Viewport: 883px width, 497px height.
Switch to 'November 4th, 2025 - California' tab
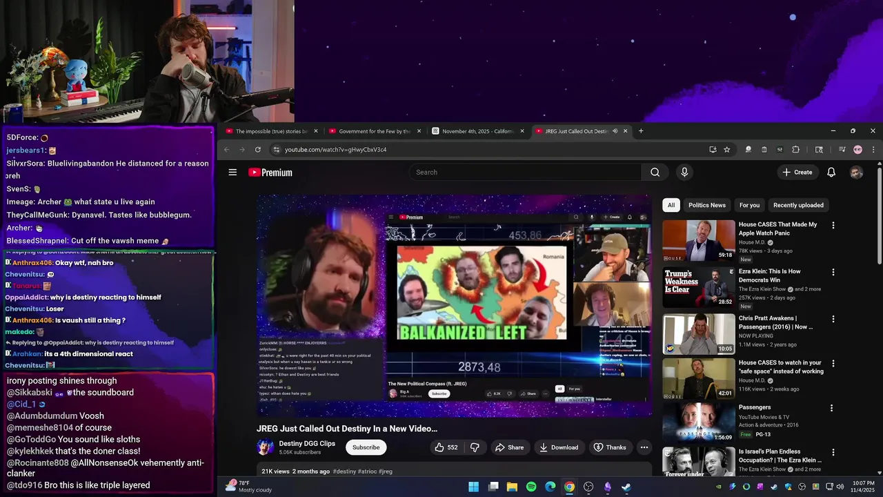click(477, 131)
